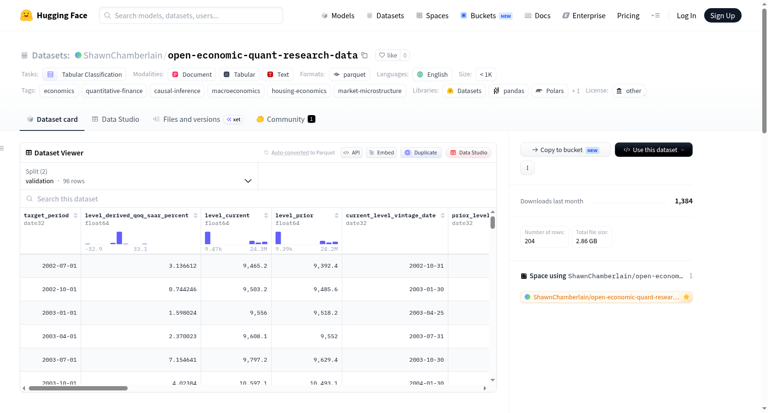Sort the target_period column

tap(75, 215)
